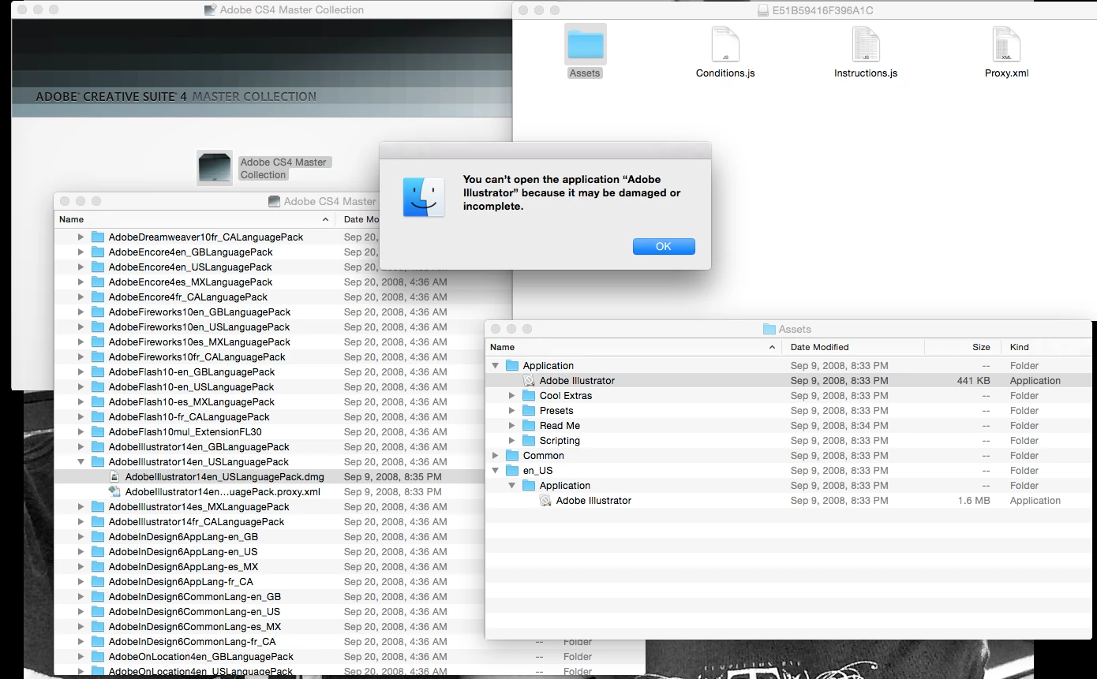Sort Assets window by Kind column
This screenshot has width=1097, height=679.
[1046, 347]
